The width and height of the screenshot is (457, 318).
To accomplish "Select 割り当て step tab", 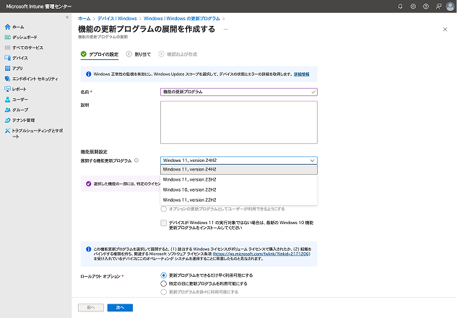I will (x=139, y=54).
